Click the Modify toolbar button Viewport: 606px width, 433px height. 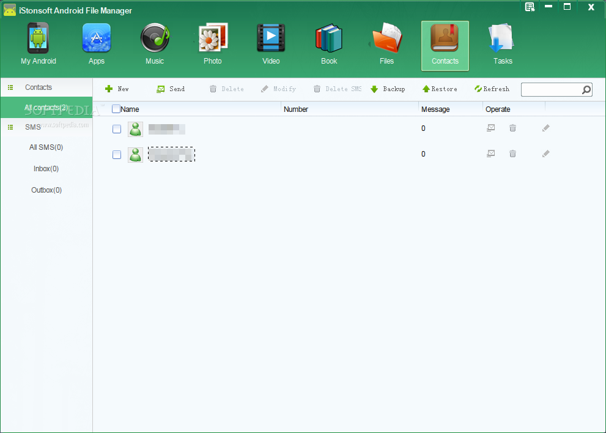click(278, 89)
